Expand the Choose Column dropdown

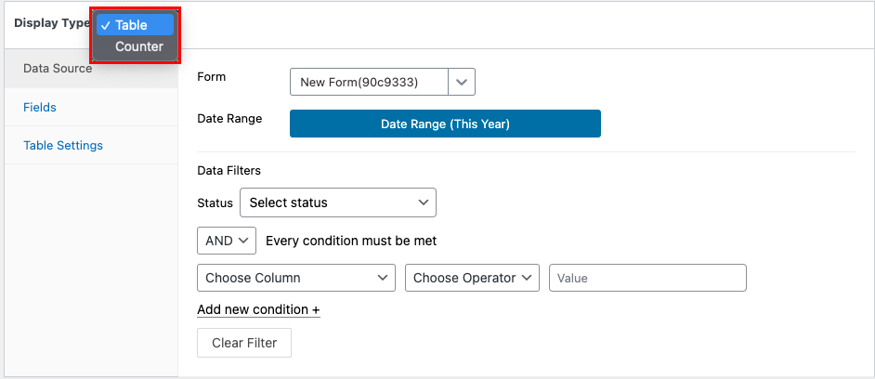click(296, 278)
